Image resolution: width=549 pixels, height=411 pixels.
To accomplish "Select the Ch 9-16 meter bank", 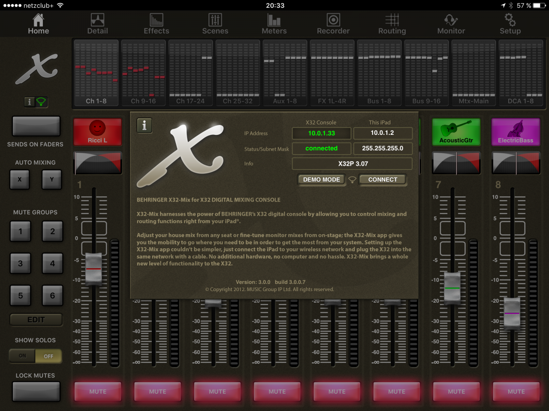I will click(x=143, y=73).
